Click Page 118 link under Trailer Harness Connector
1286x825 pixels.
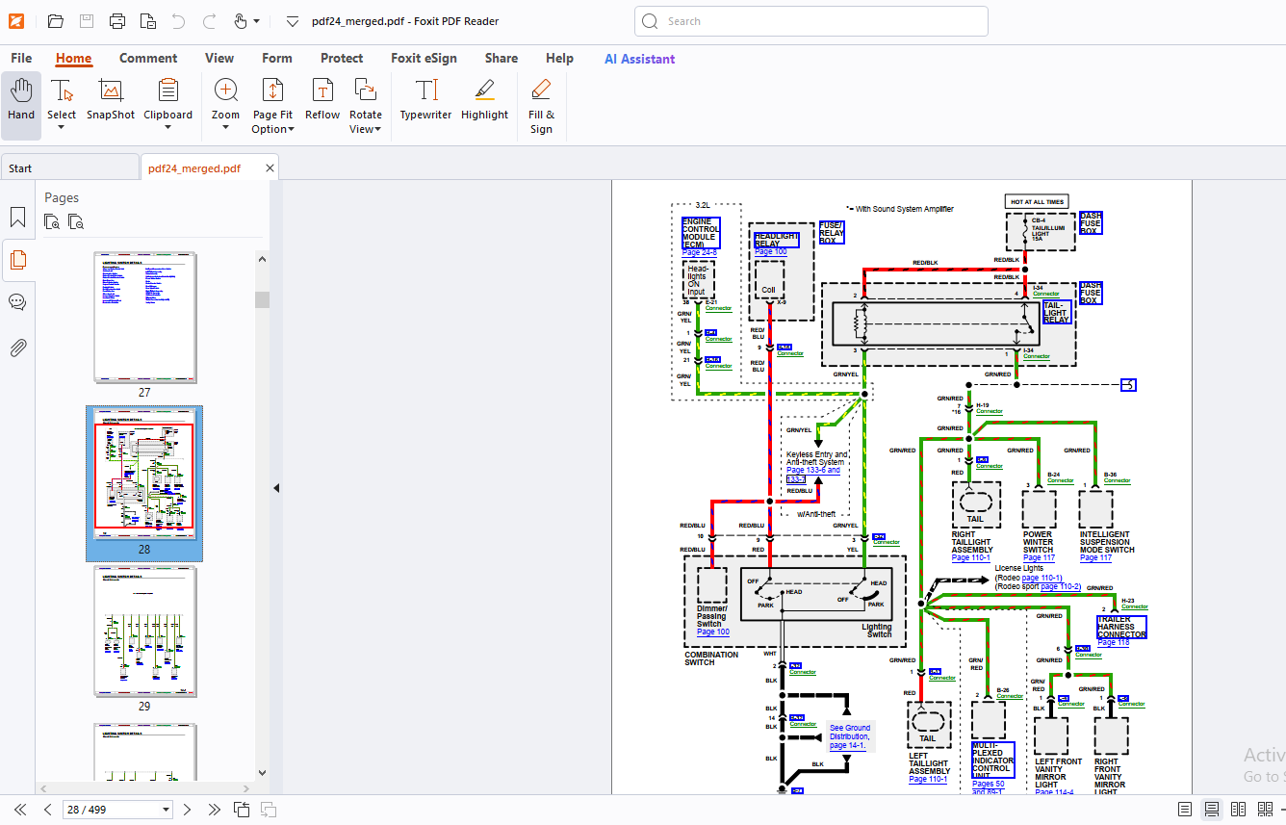tap(1114, 643)
